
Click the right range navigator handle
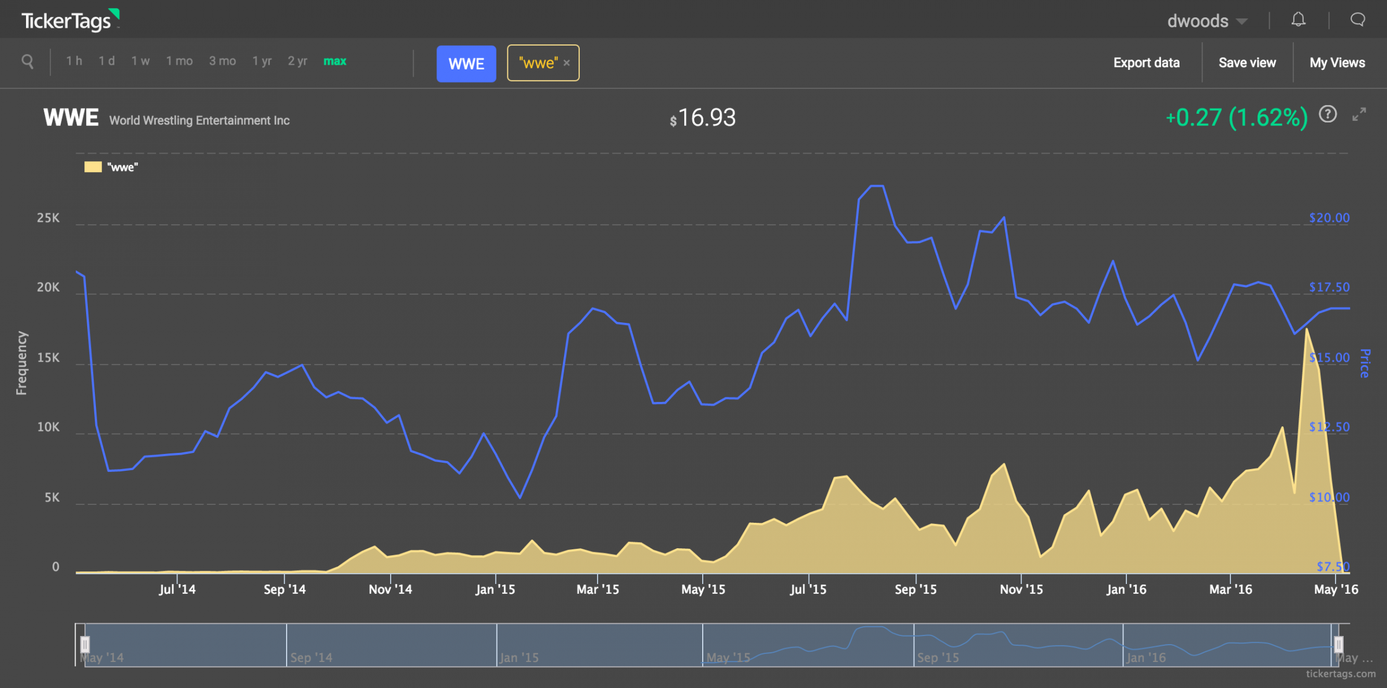(1338, 644)
